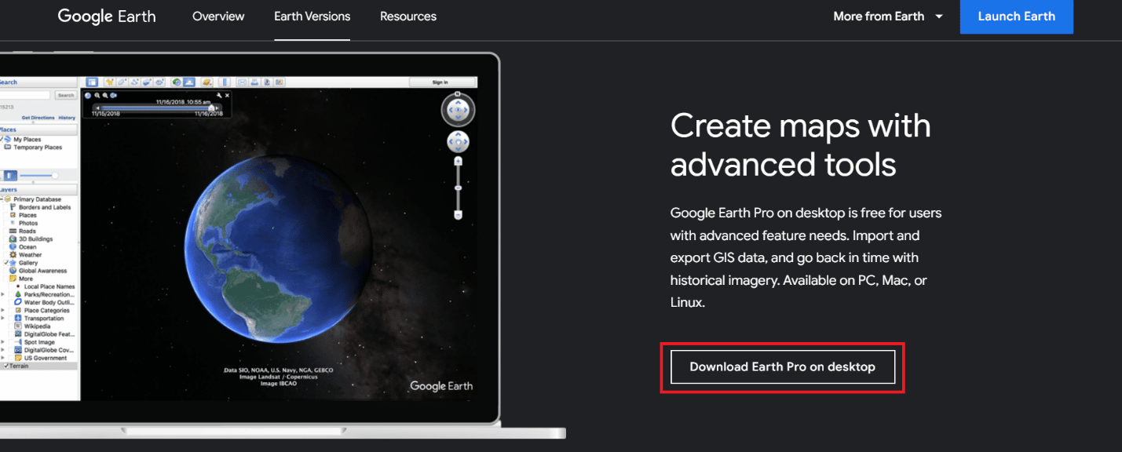Click the sunlight toolbar icon
This screenshot has height=452, width=1122.
pos(189,82)
